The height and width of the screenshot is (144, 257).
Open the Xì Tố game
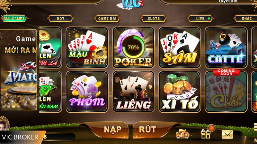[180, 92]
